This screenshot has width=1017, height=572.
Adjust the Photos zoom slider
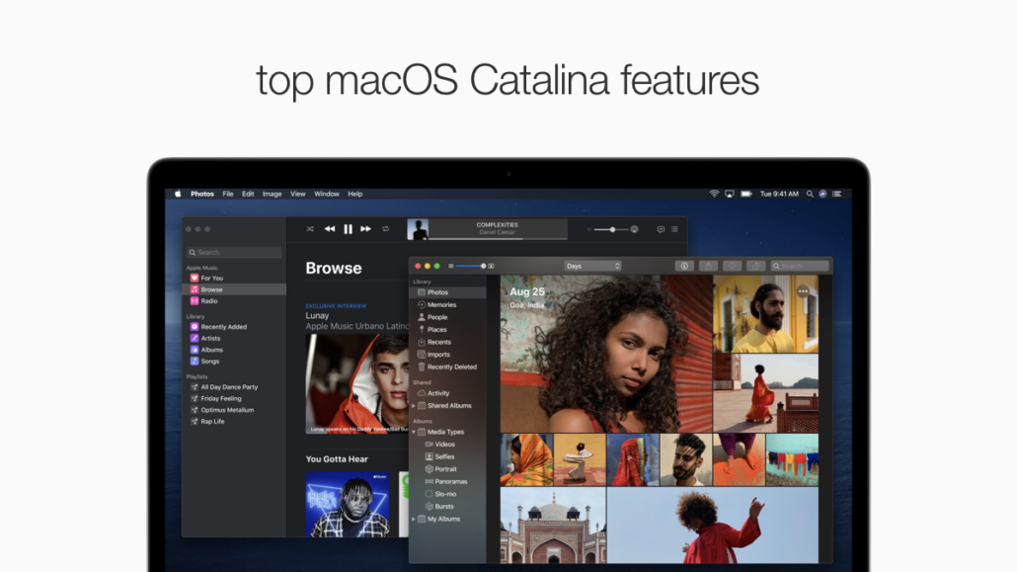tap(470, 266)
